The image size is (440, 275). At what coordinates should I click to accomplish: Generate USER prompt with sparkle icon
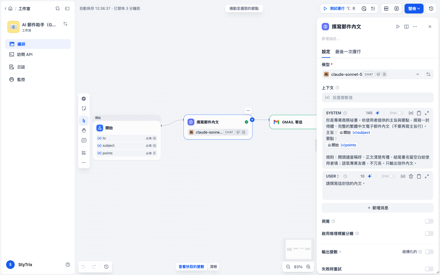(x=370, y=176)
